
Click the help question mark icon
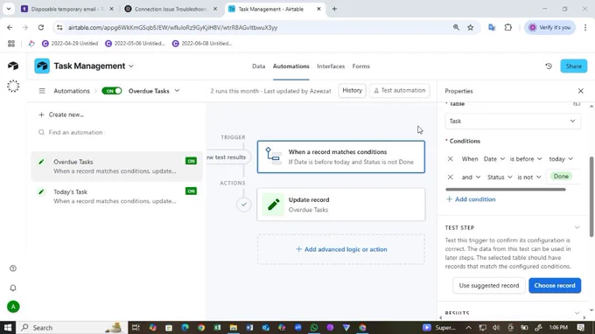[x=13, y=268]
